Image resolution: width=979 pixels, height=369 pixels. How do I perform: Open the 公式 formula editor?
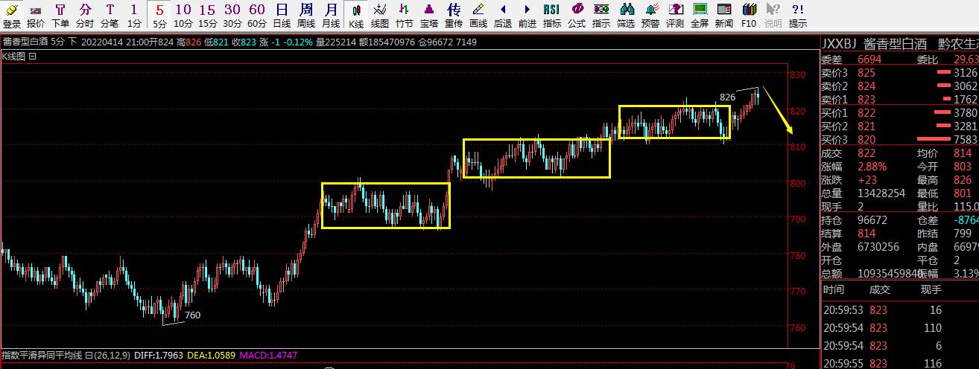point(577,15)
